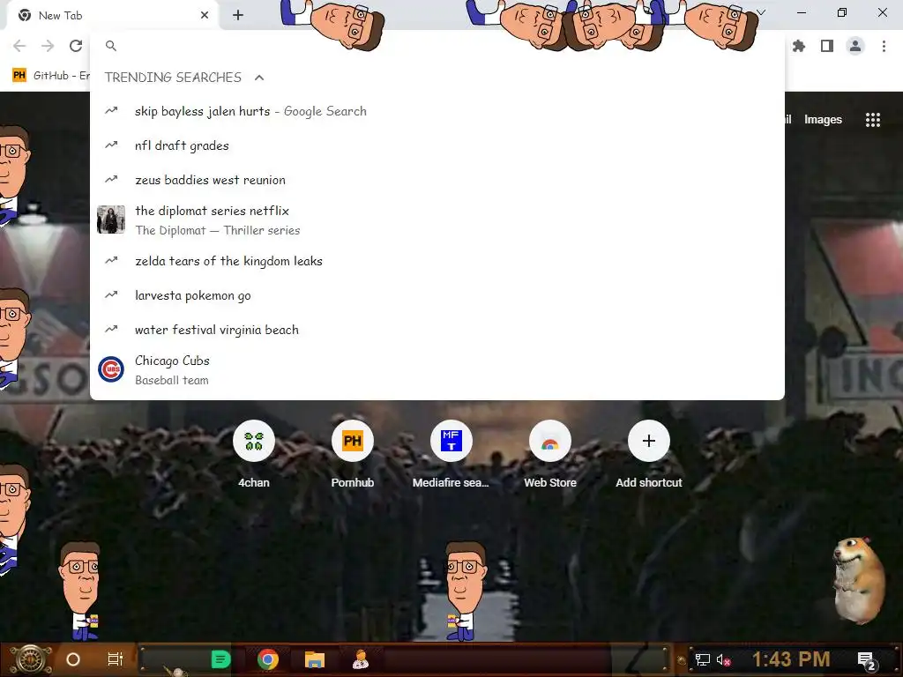Screen dimensions: 903x677
Task: Select suggestion skip bayless jalen hurts
Action: pos(437,111)
